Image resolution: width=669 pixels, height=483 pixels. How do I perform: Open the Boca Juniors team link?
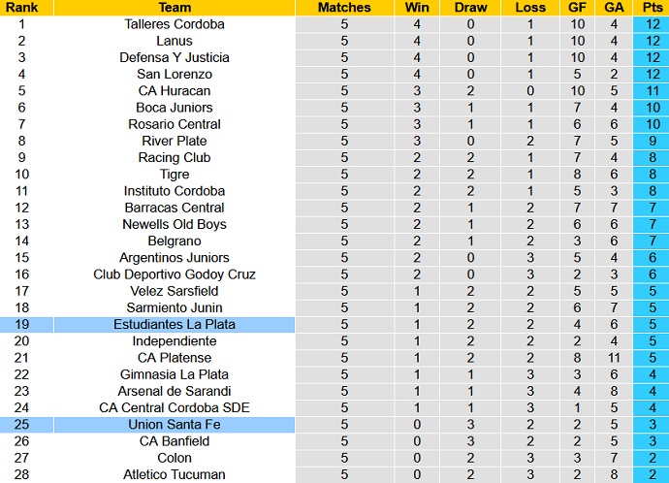(x=175, y=108)
